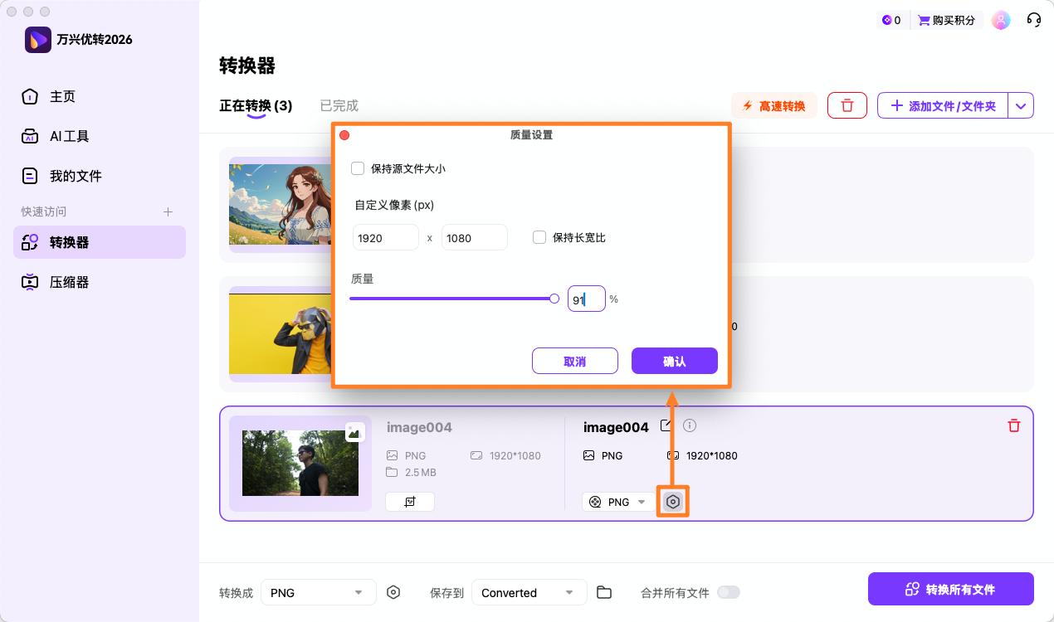1054x622 pixels.
Task: Click the crop/edit icon under image004
Action: (409, 501)
